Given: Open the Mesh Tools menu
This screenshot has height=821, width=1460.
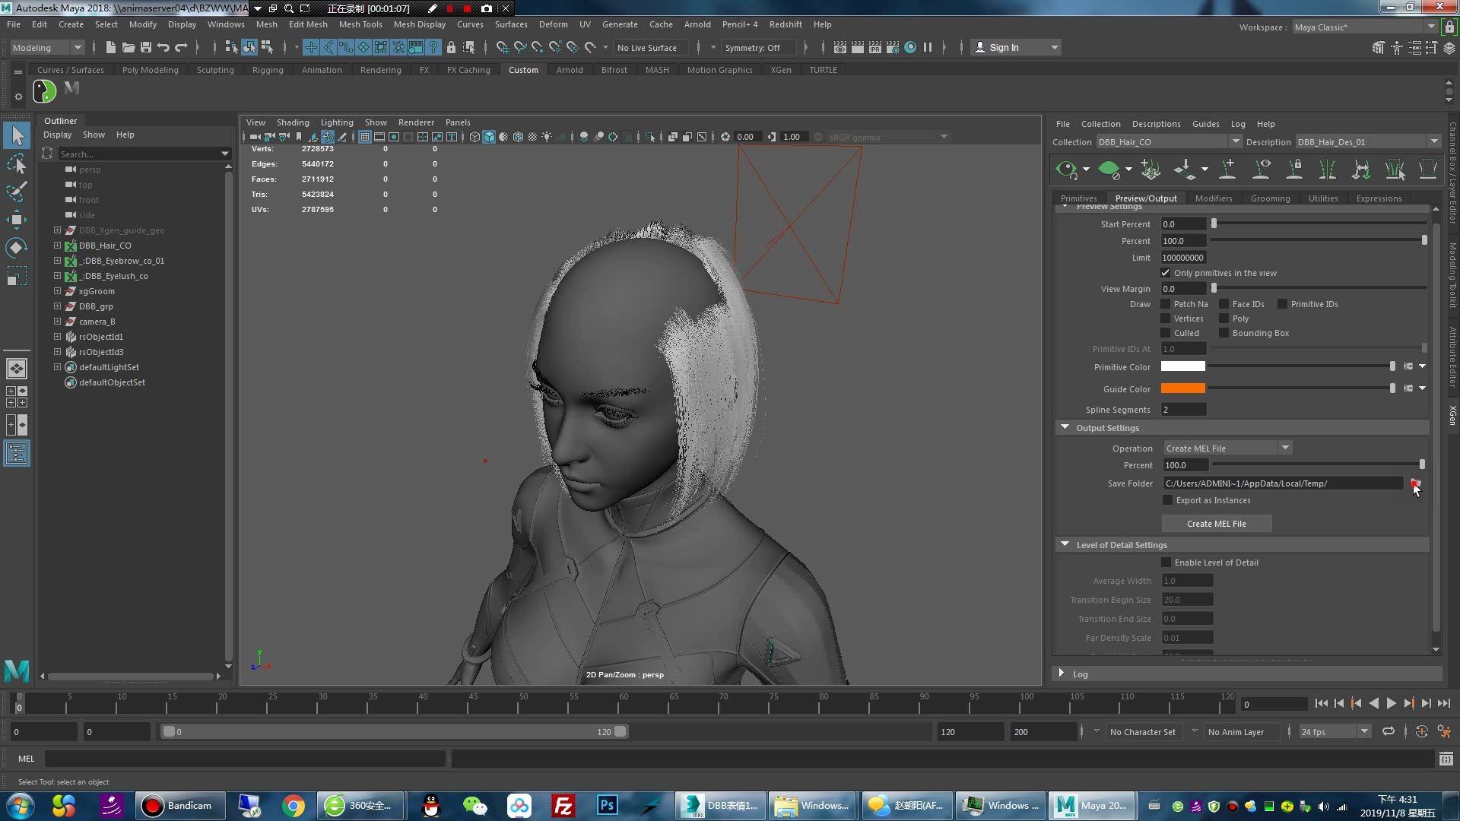Looking at the screenshot, I should click(360, 24).
